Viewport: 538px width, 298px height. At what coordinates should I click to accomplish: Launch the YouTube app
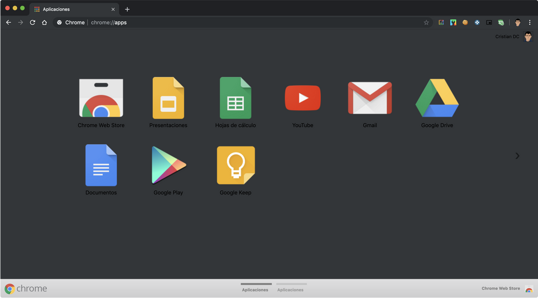coord(302,98)
